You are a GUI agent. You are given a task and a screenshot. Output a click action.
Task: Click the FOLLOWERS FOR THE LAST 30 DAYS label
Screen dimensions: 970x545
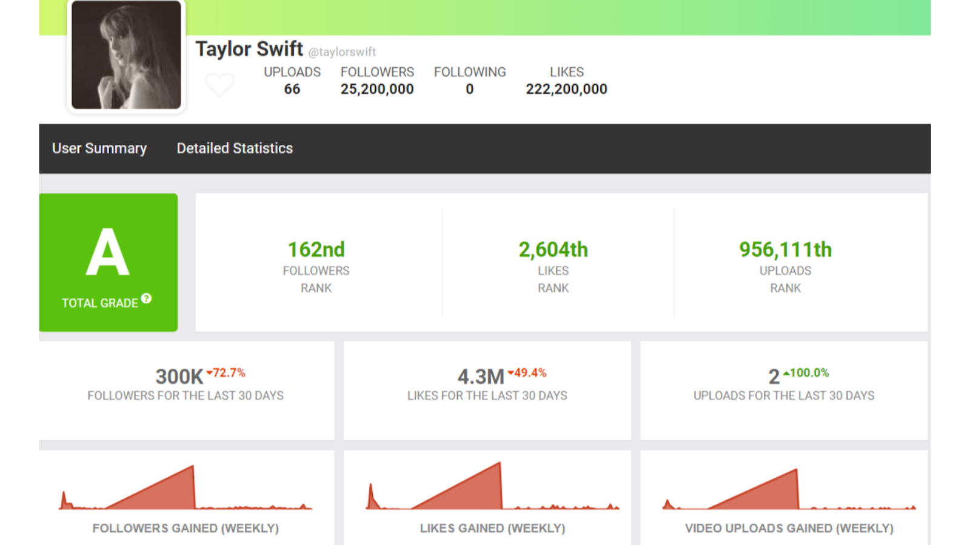click(186, 396)
